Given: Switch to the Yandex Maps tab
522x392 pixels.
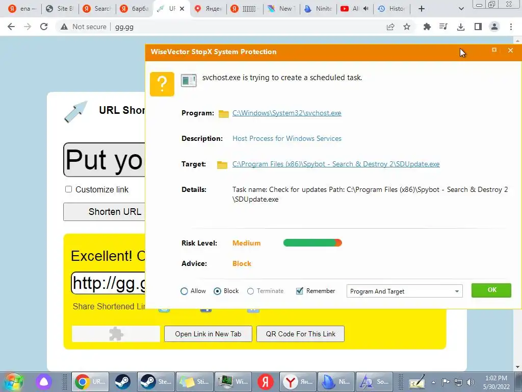Looking at the screenshot, I should coord(208,9).
